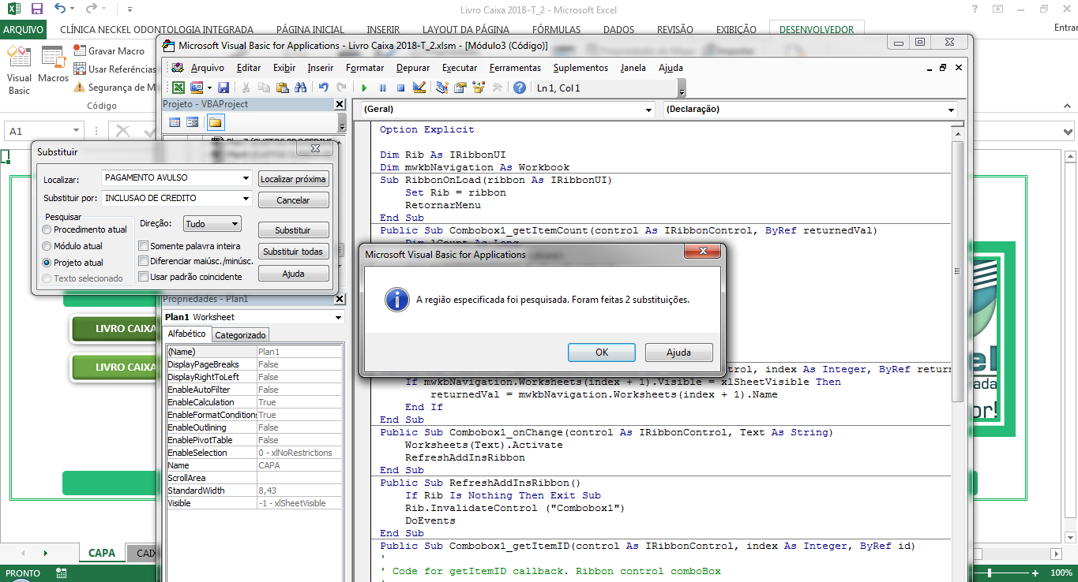
Task: Open the Localizar dropdown list
Action: 246,178
